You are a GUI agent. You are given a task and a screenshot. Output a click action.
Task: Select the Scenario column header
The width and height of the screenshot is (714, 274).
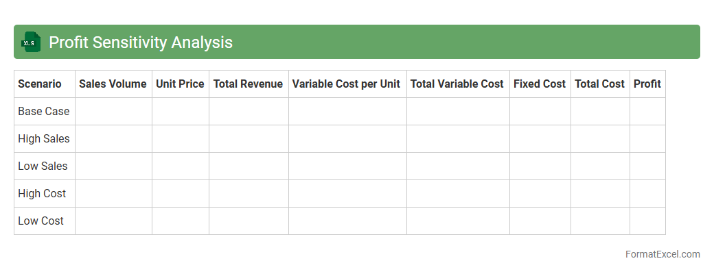[x=40, y=84]
